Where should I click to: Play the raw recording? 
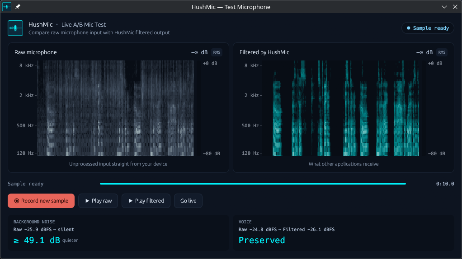(98, 201)
